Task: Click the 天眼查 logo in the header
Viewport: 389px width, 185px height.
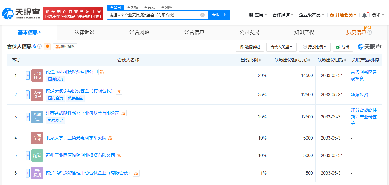Action: 21,13
